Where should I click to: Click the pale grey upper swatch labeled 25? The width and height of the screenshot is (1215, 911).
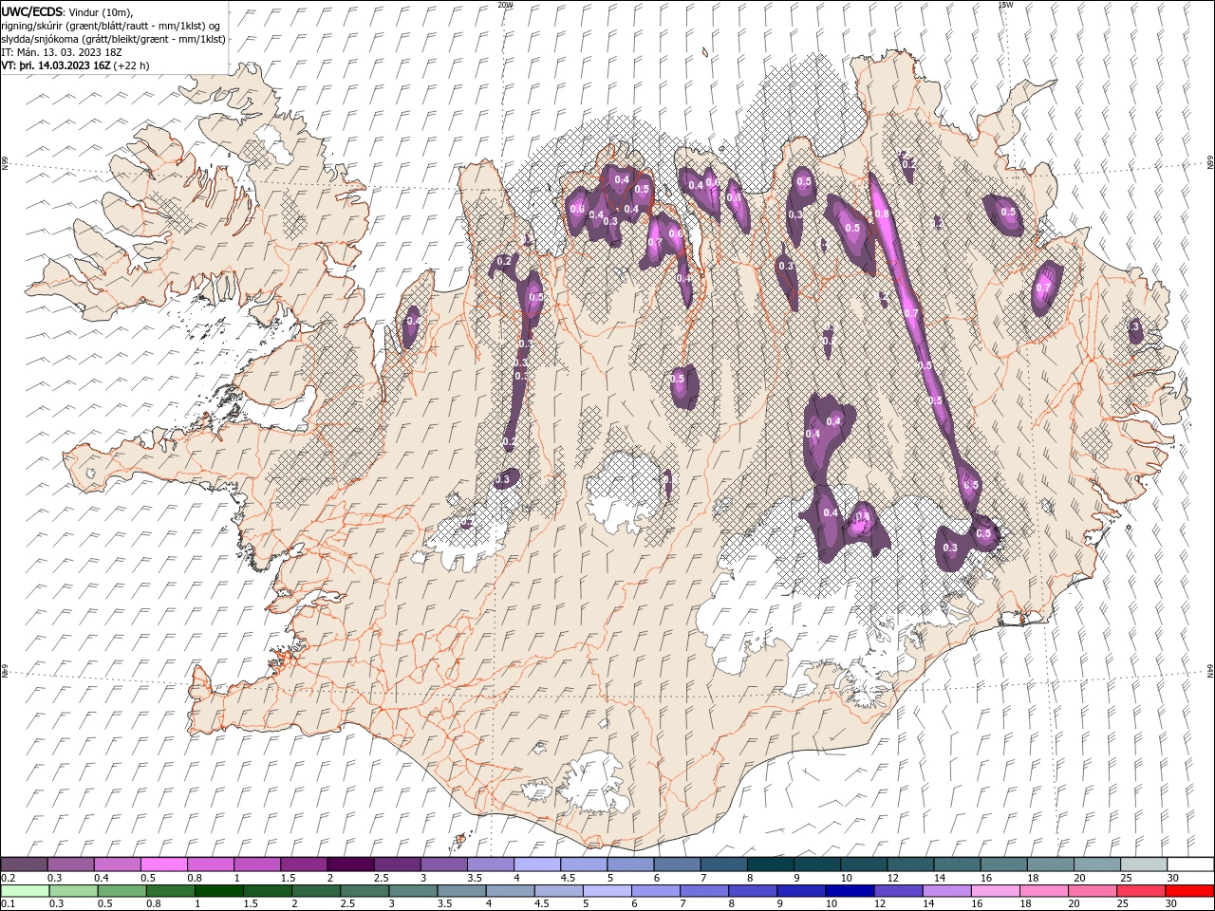tap(1142, 864)
